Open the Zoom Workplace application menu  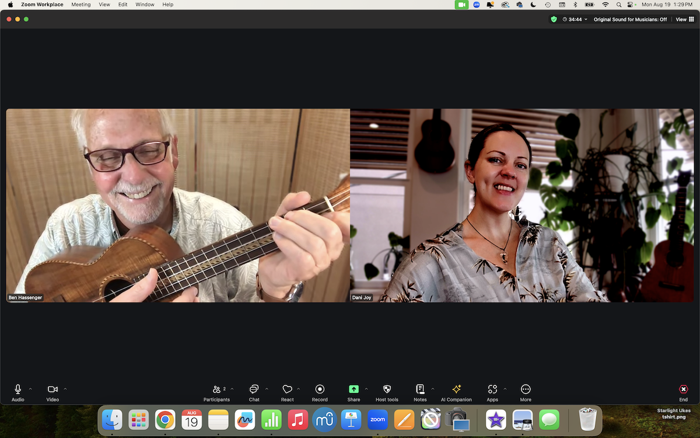(41, 5)
